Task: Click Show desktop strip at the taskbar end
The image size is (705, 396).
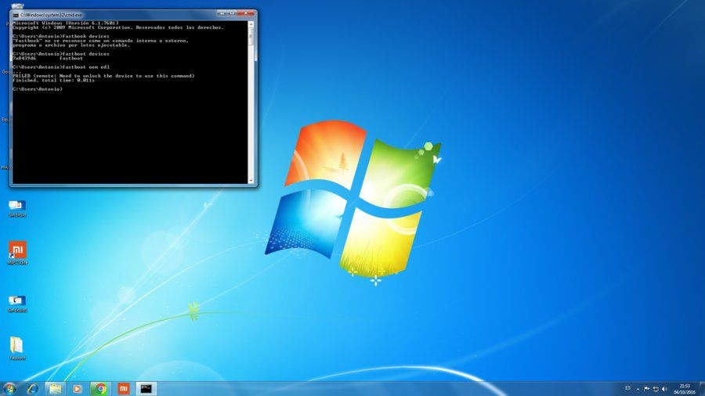Action: 702,389
